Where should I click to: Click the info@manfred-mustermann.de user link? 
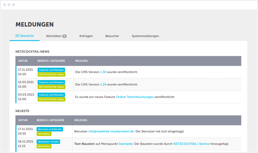[111, 131]
